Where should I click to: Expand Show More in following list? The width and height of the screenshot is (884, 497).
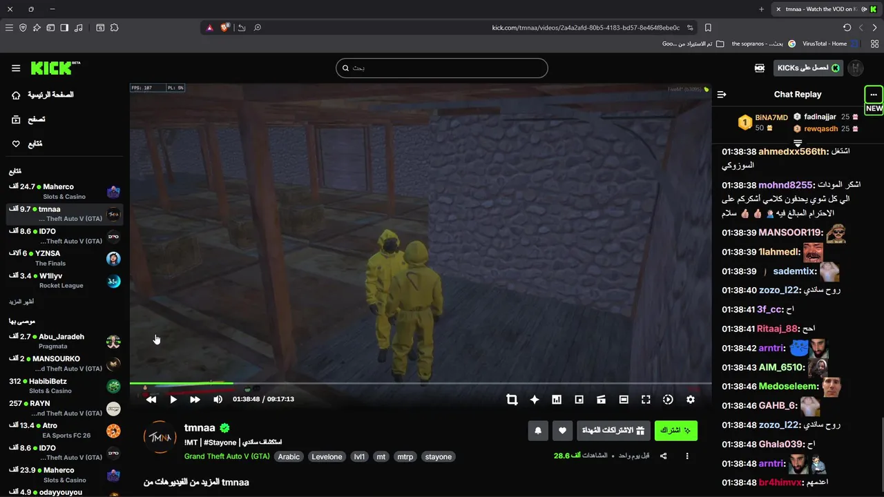click(x=21, y=302)
